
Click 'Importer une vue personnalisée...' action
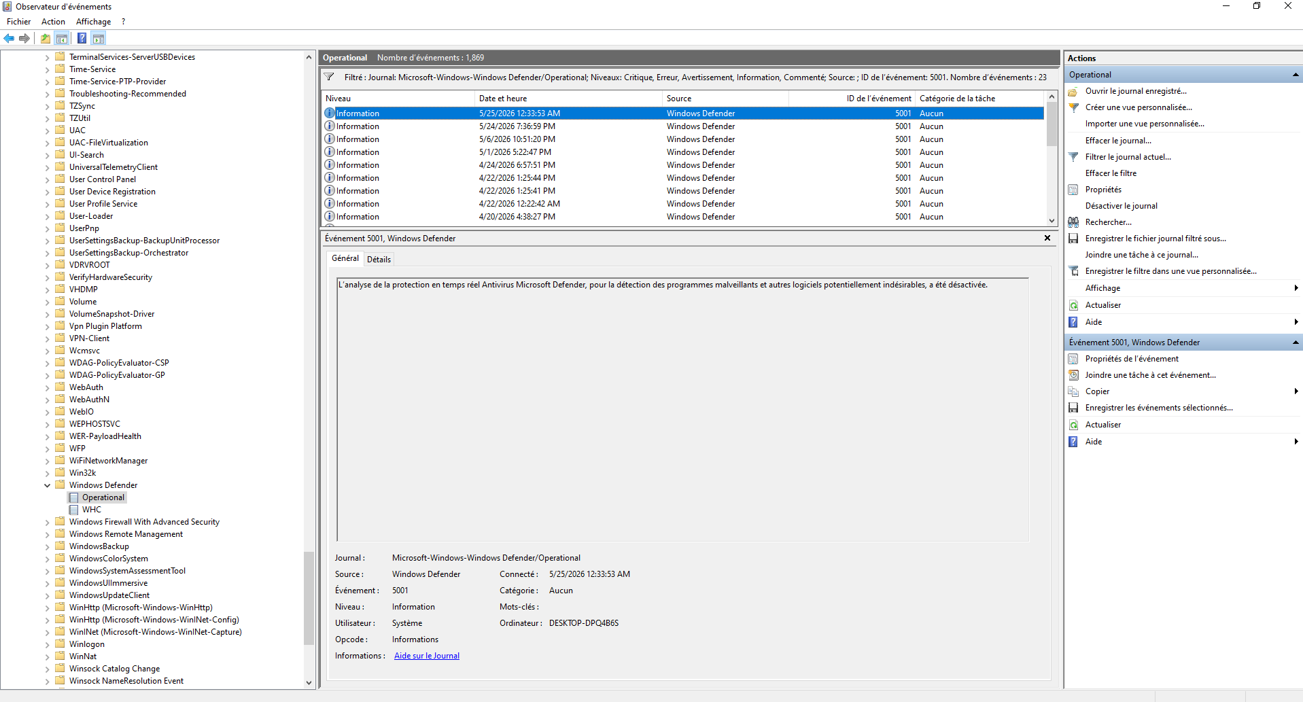coord(1145,124)
